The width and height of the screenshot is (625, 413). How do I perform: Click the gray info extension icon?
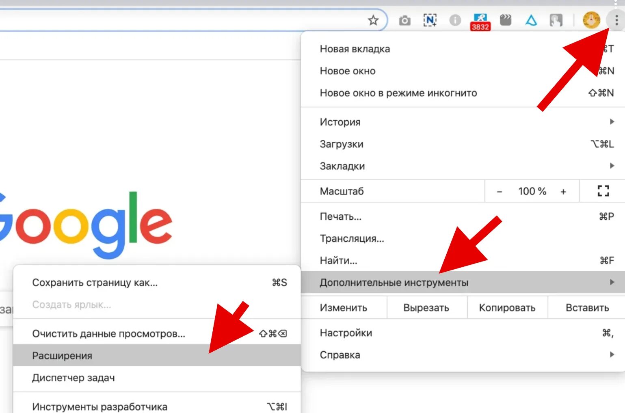(455, 20)
